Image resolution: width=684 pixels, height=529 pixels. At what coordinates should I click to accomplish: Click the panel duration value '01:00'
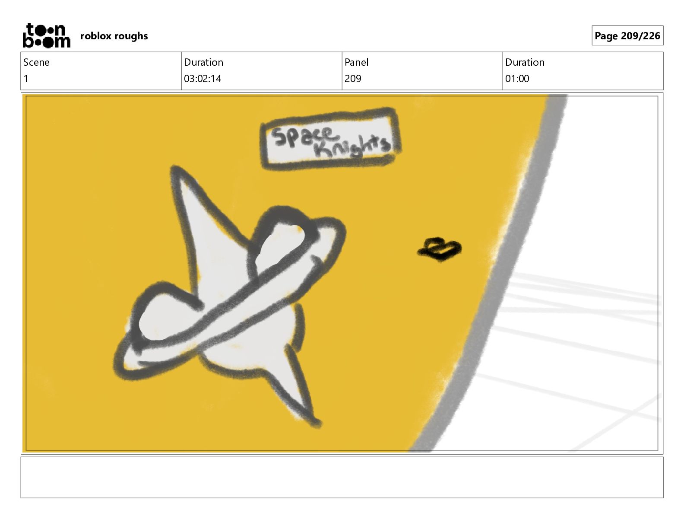pyautogui.click(x=517, y=79)
